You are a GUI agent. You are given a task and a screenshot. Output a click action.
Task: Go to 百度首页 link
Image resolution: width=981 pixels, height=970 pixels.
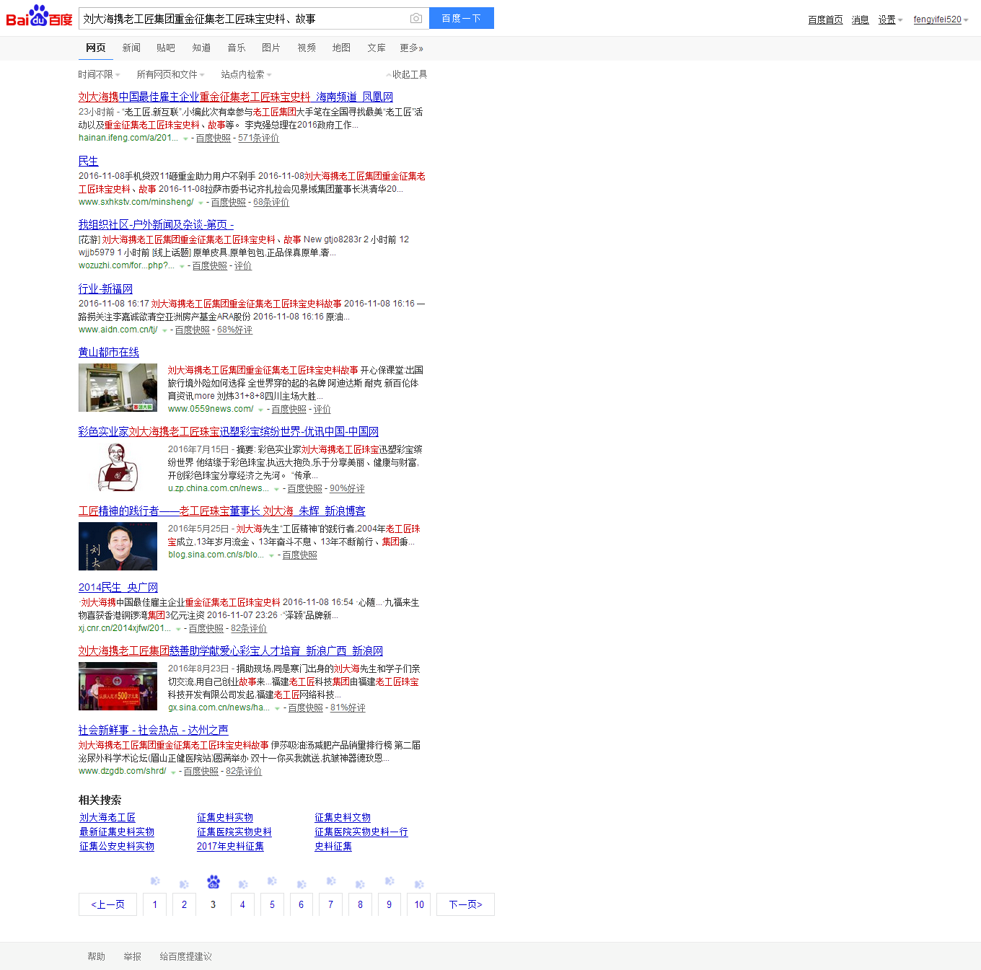coord(825,19)
